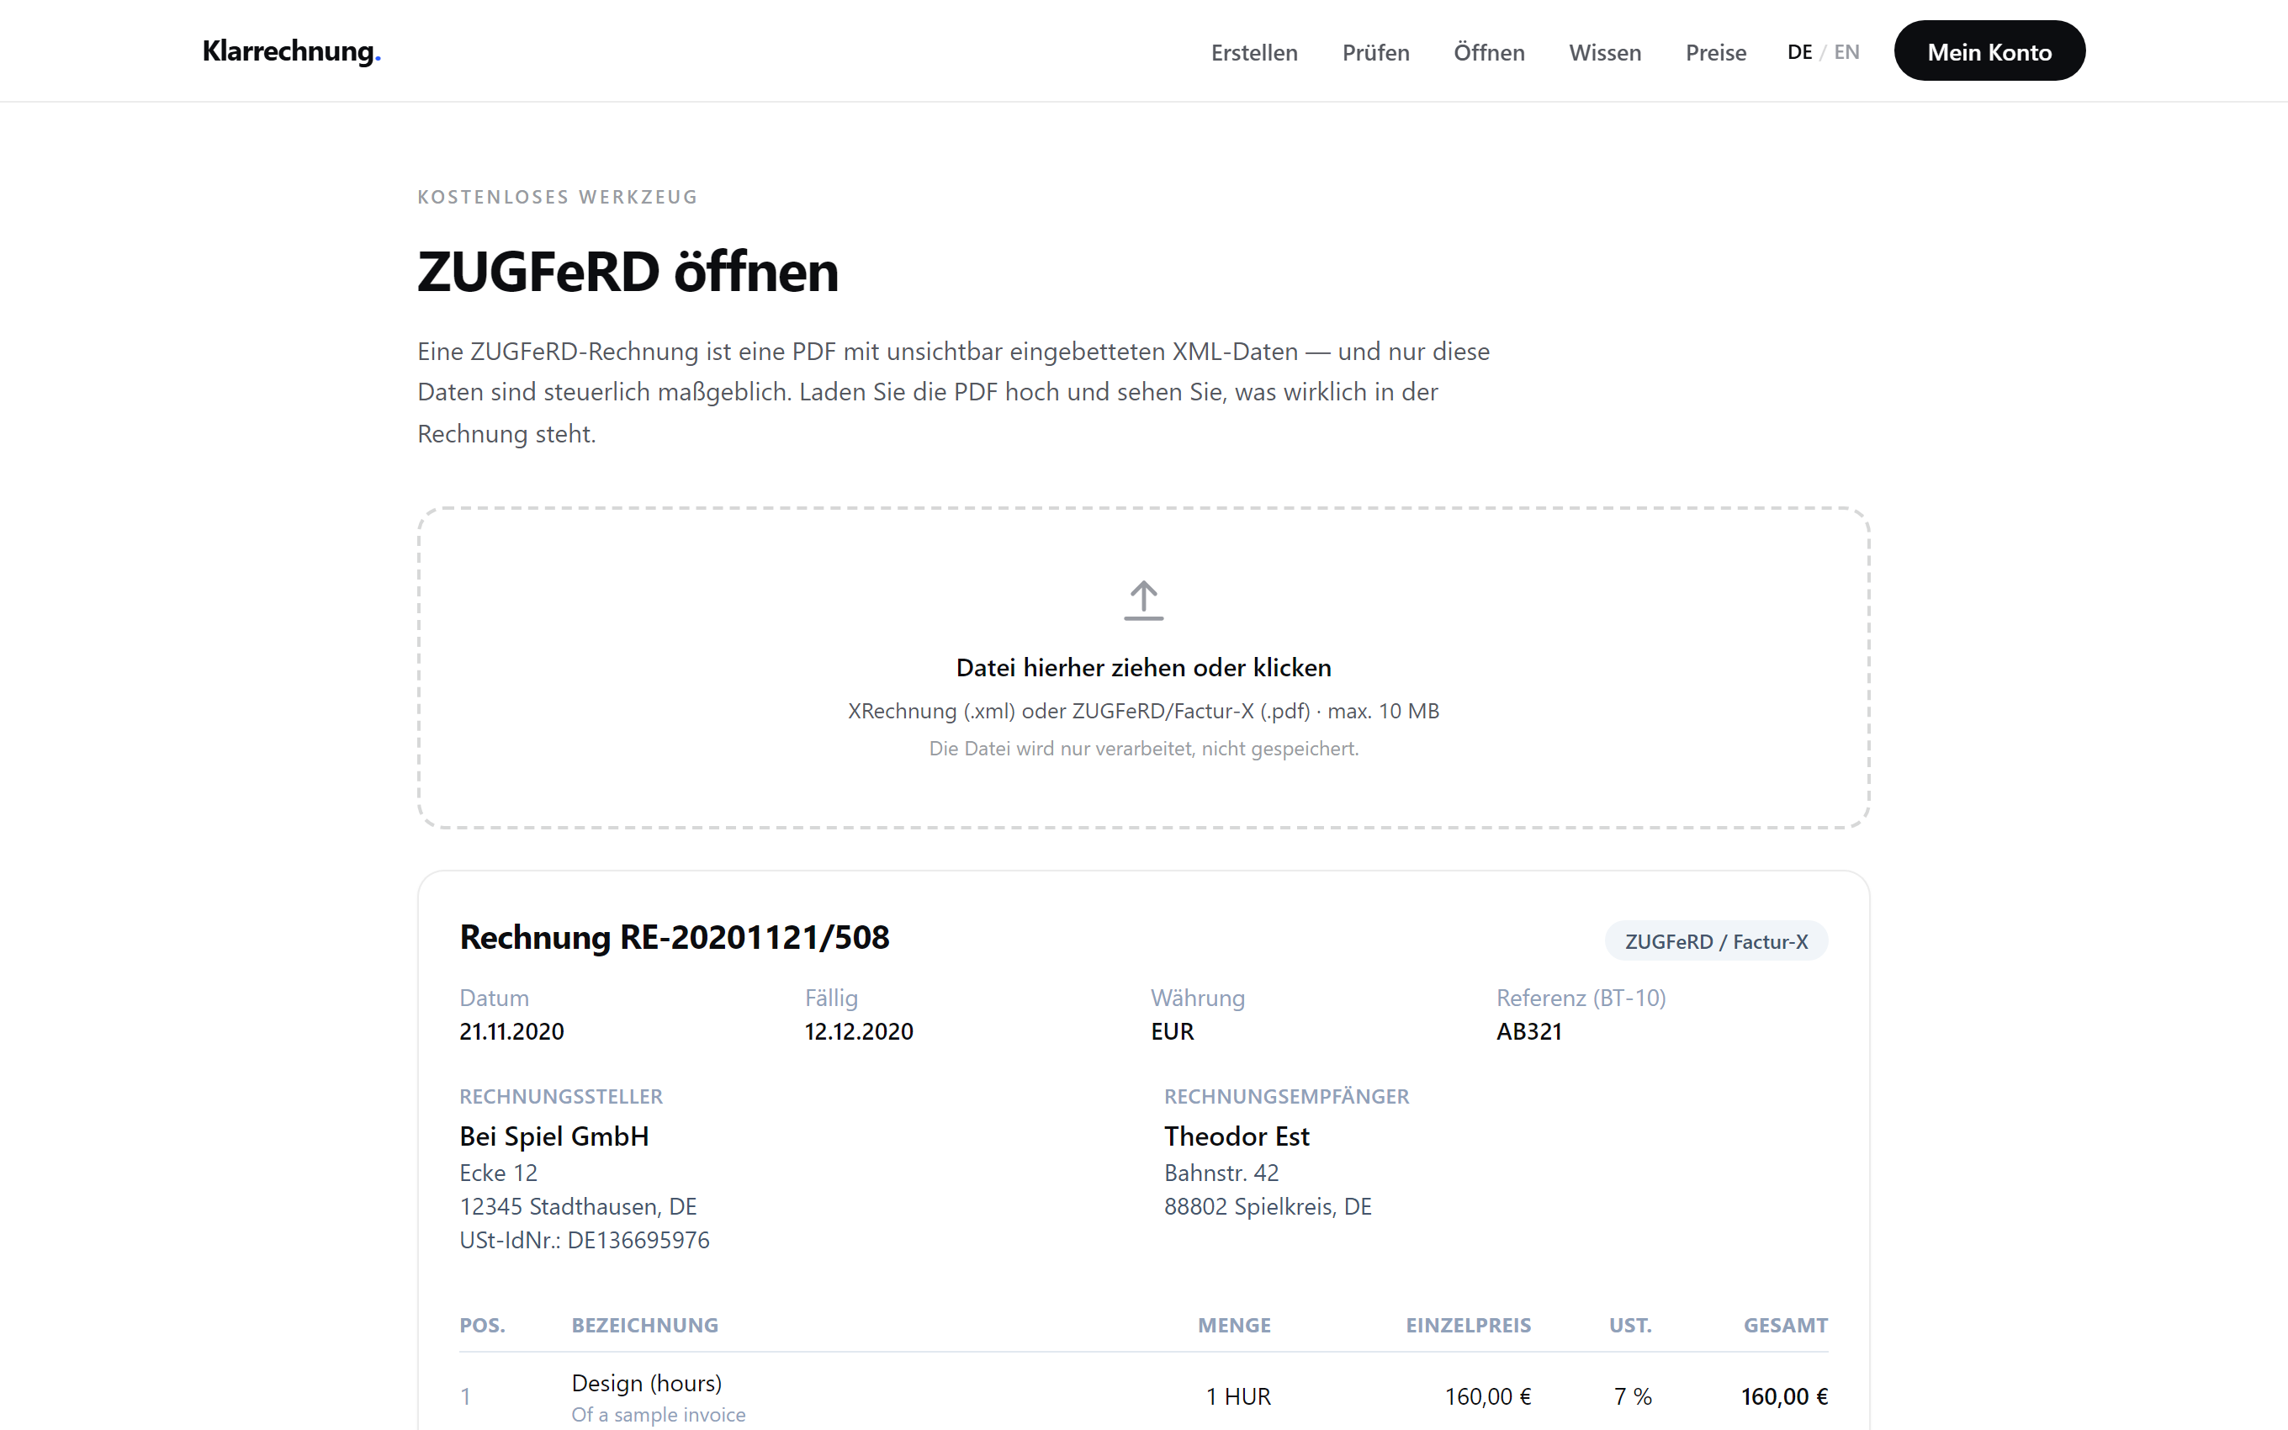Select the due date 12.12.2020

coord(859,1031)
